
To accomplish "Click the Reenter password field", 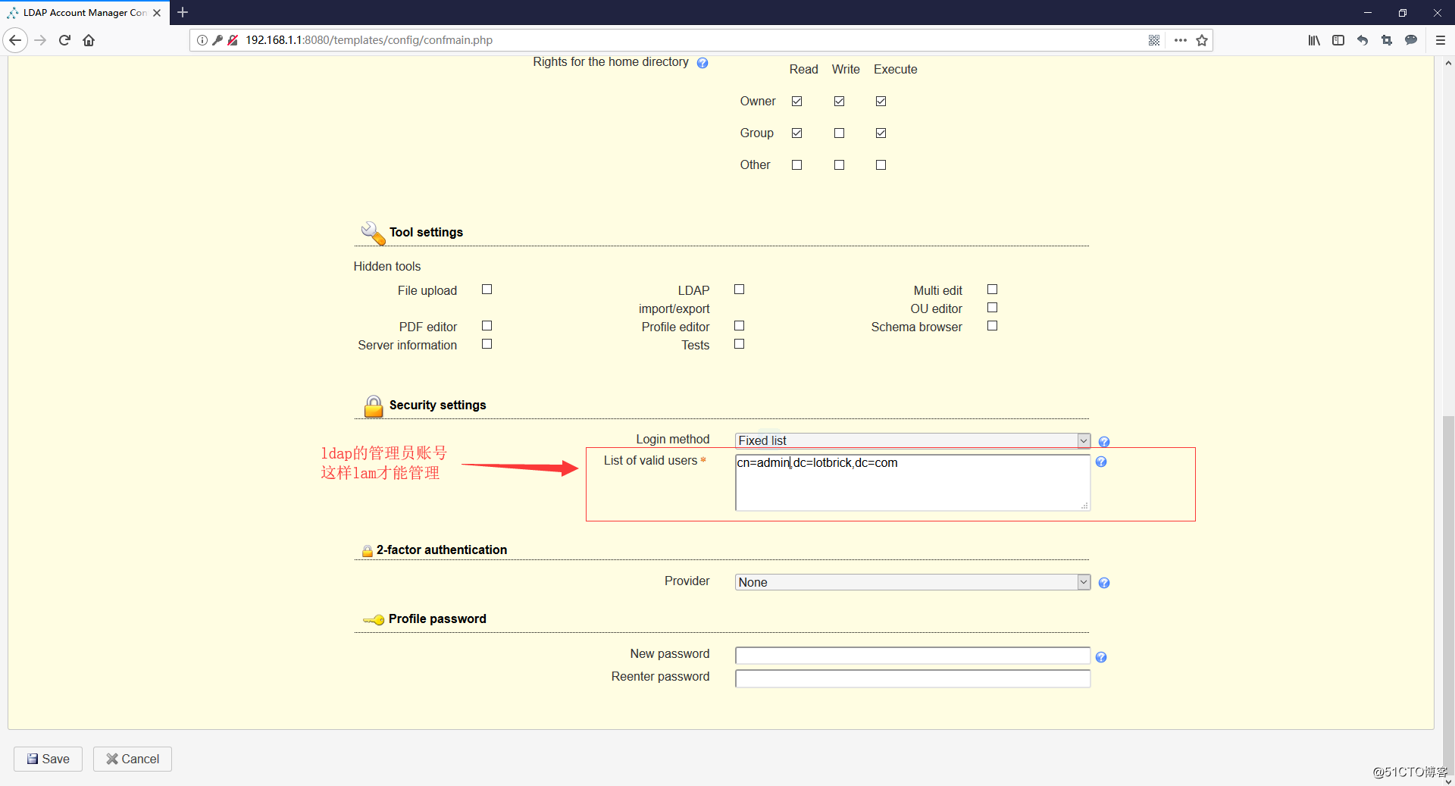I will click(912, 678).
